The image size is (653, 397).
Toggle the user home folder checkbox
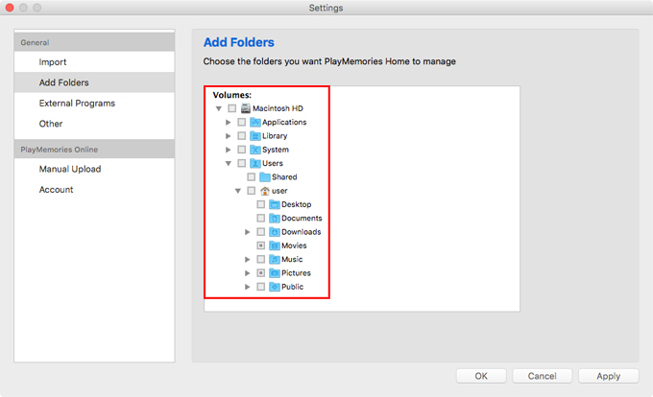[252, 191]
